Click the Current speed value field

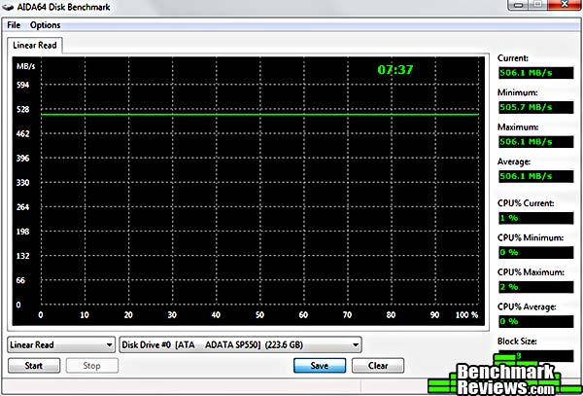click(533, 71)
